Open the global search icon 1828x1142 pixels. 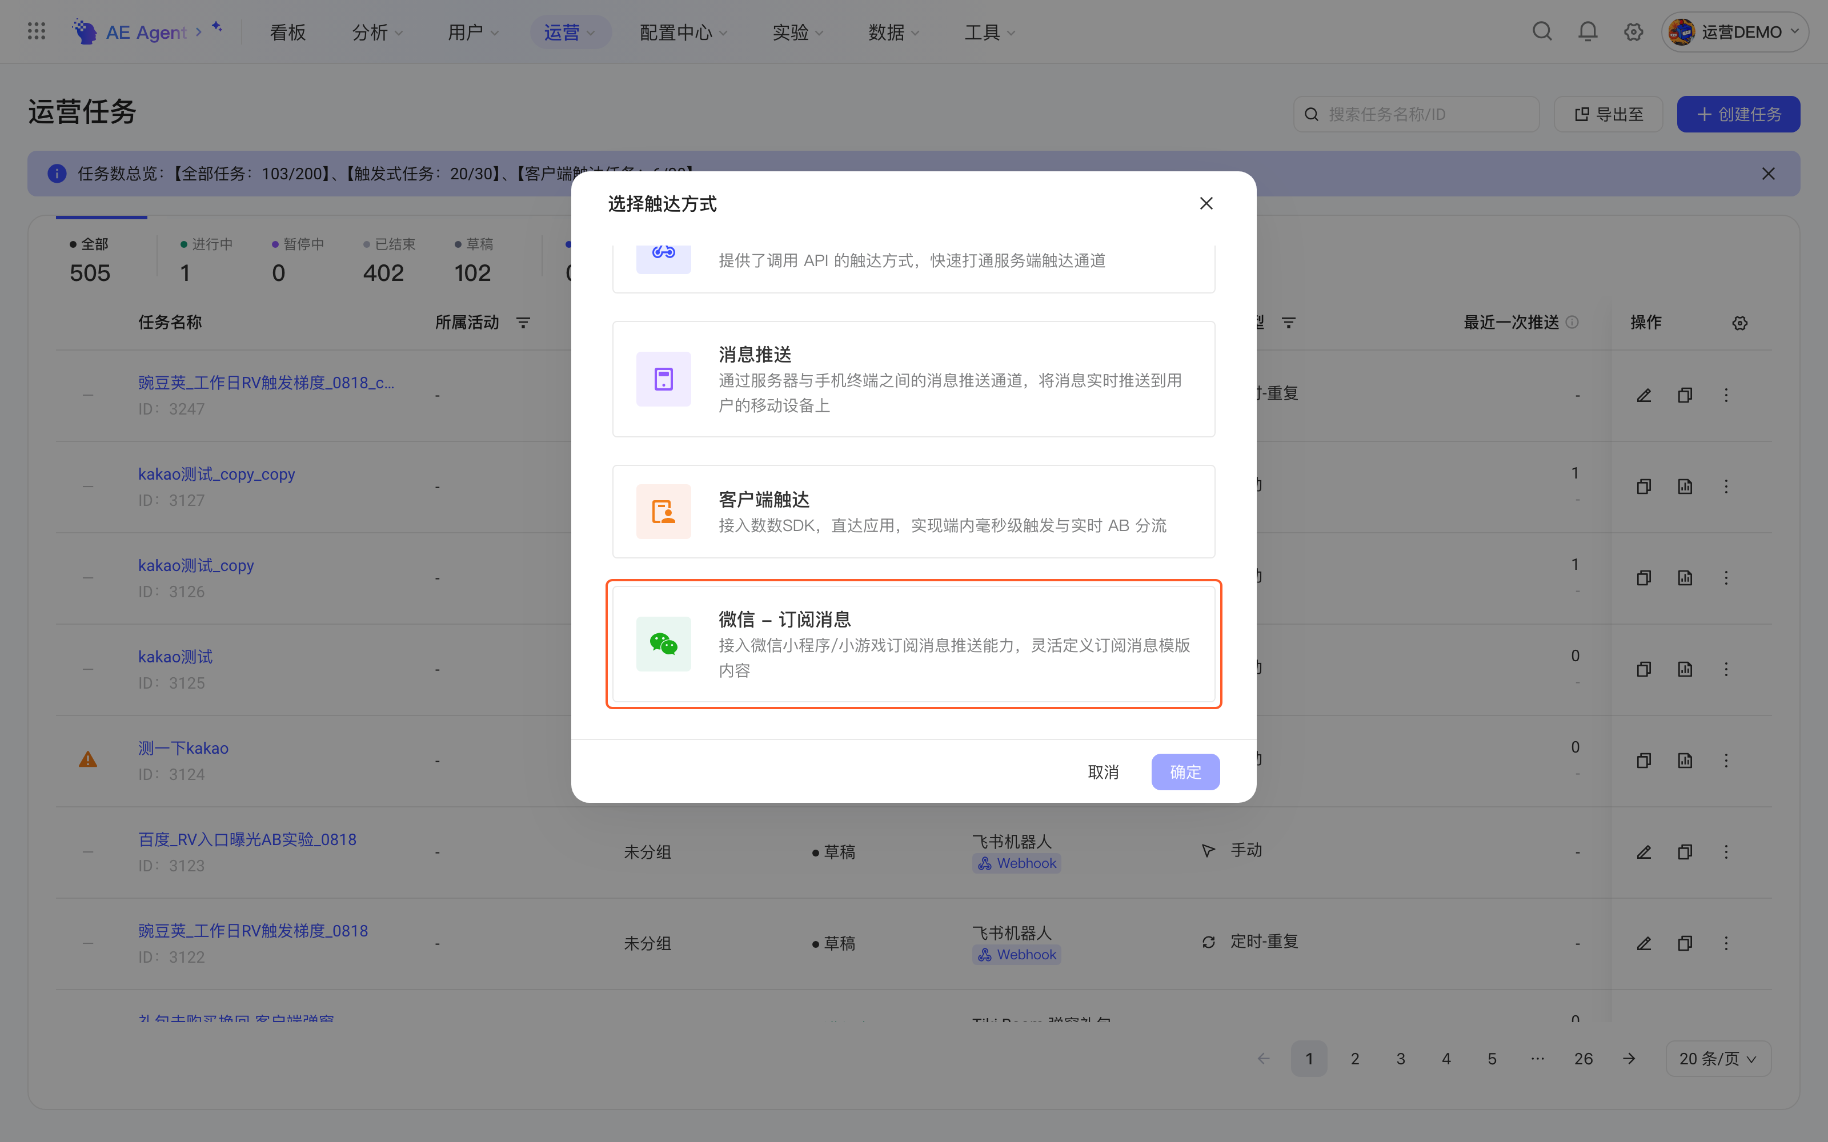[1542, 32]
